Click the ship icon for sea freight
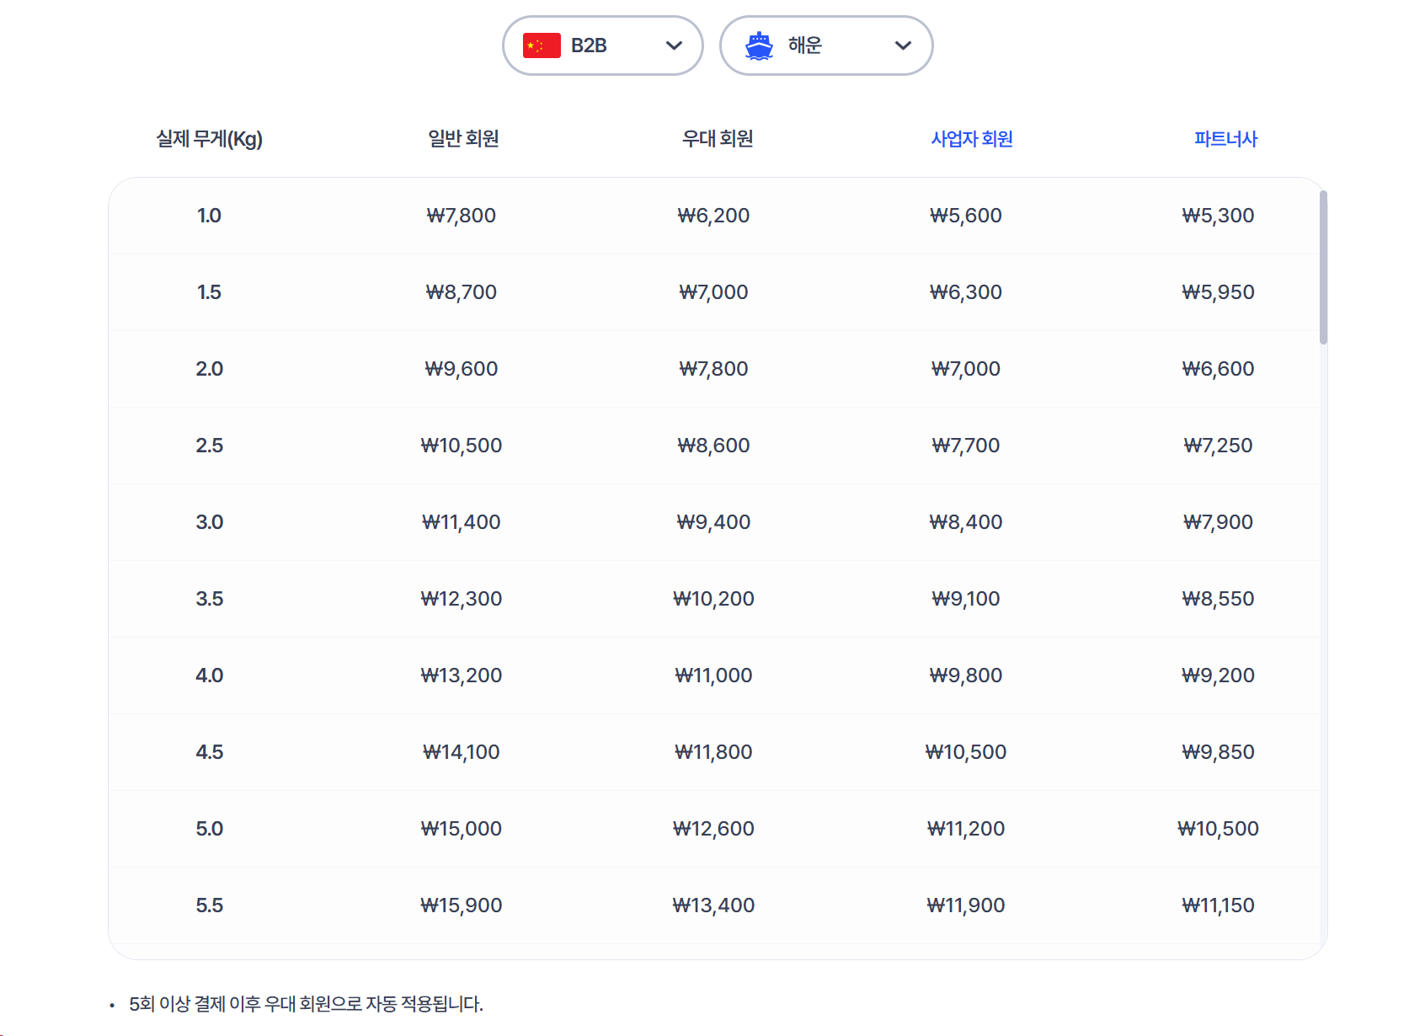This screenshot has height=1036, width=1409. (x=759, y=45)
